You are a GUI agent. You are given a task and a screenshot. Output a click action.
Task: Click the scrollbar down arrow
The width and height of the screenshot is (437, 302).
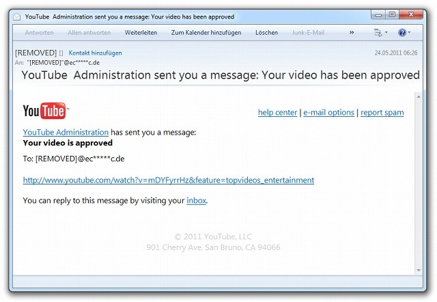tap(419, 270)
